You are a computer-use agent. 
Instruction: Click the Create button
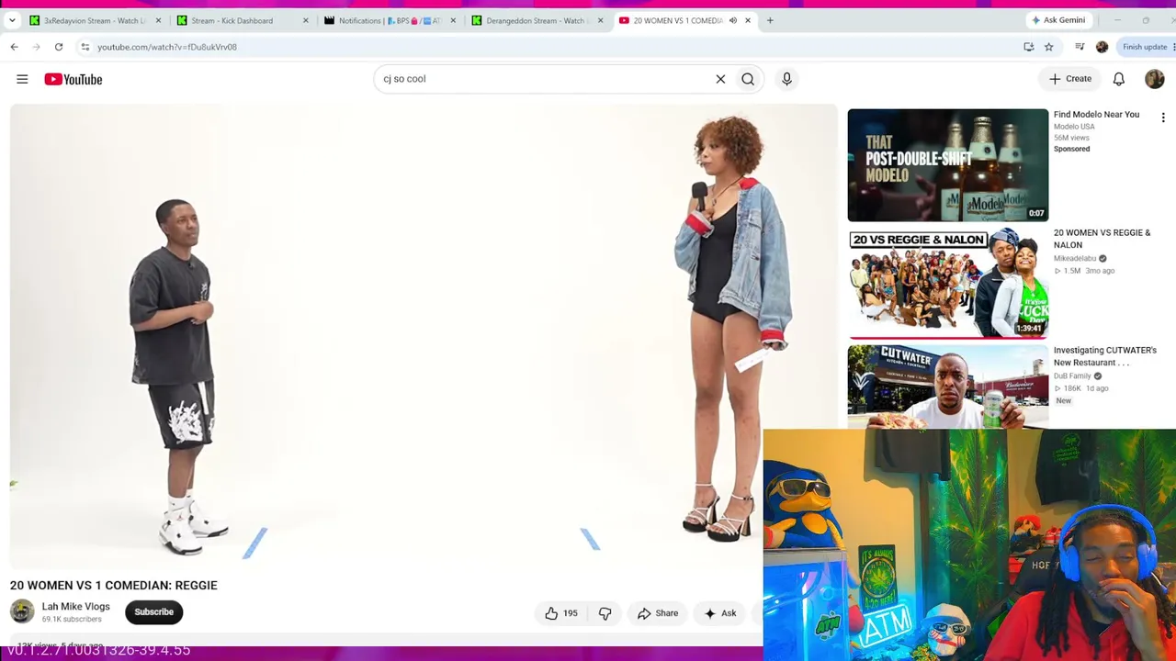point(1070,79)
